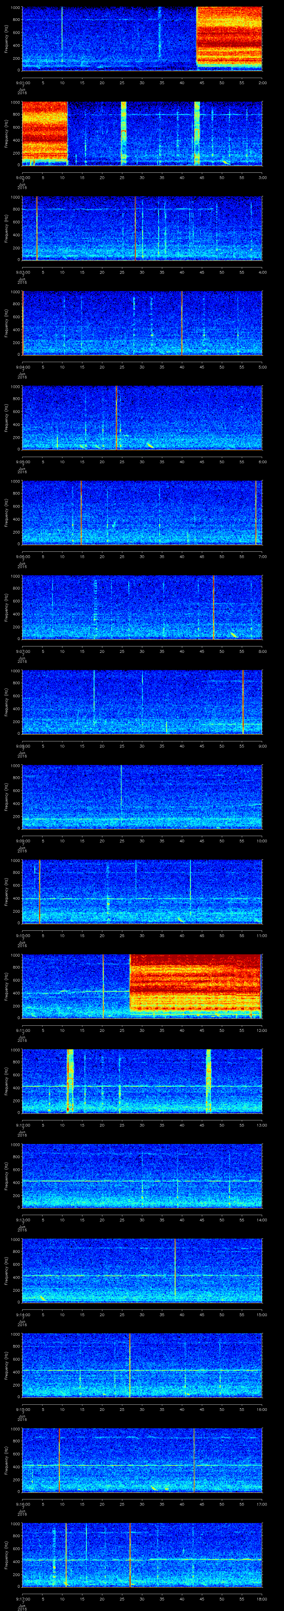Screen dimensions: 284x1611
Task: Click the red vertical line in 9:07:00 spectrogram
Action: (214, 607)
